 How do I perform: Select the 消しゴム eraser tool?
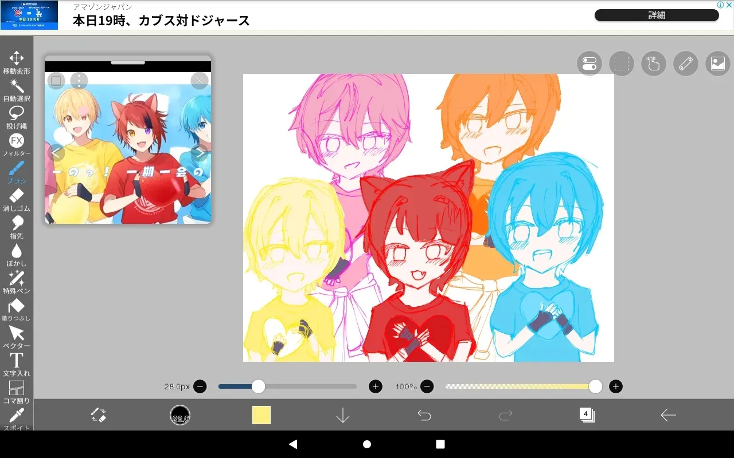[x=17, y=200]
